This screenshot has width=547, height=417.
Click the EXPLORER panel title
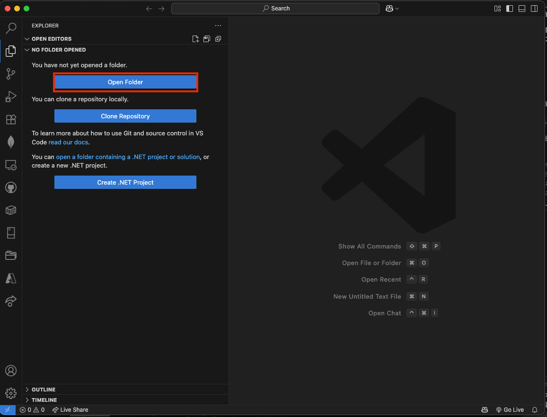[x=45, y=26]
